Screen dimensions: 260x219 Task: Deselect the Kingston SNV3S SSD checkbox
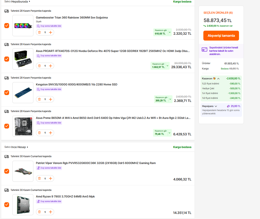(7, 93)
